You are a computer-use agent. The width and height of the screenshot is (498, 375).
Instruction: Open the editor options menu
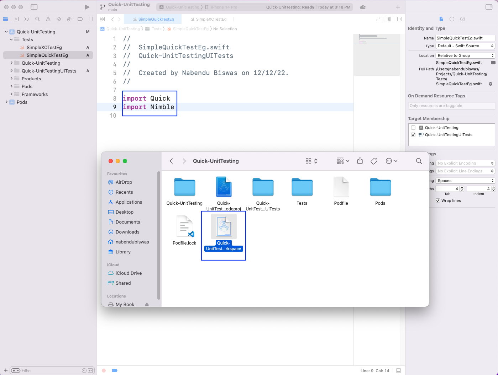tap(387, 19)
